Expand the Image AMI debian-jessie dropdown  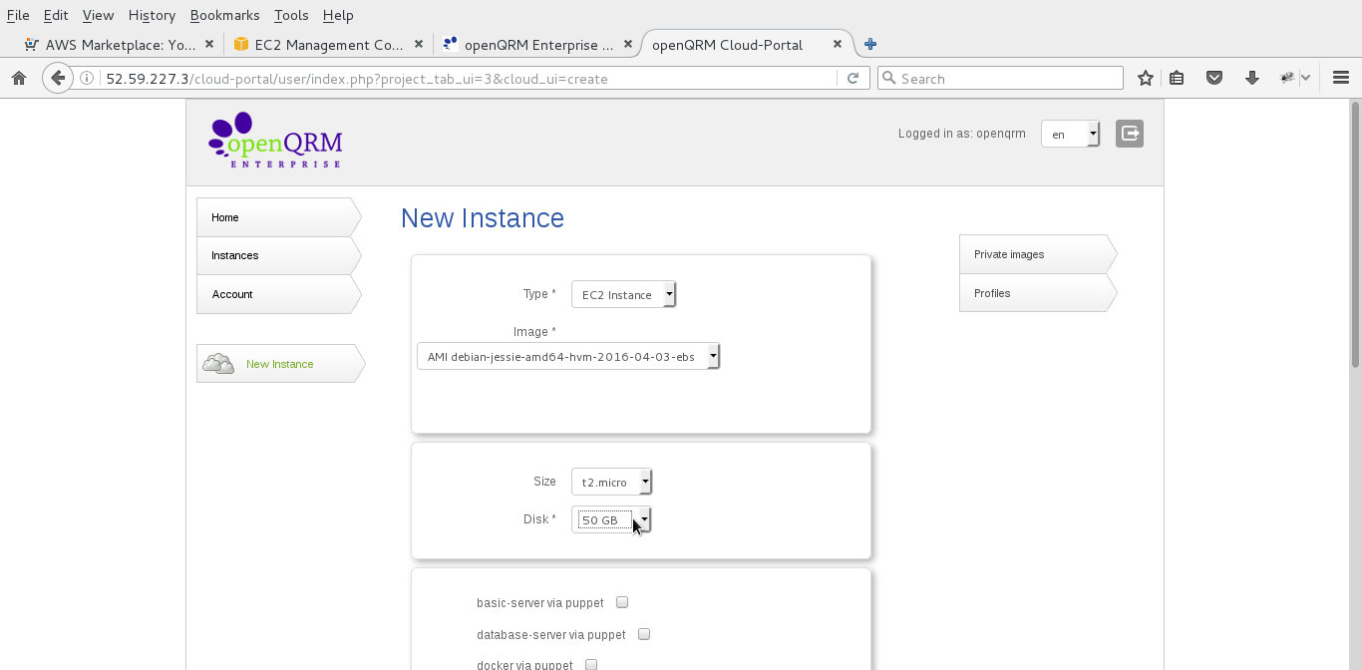567,356
